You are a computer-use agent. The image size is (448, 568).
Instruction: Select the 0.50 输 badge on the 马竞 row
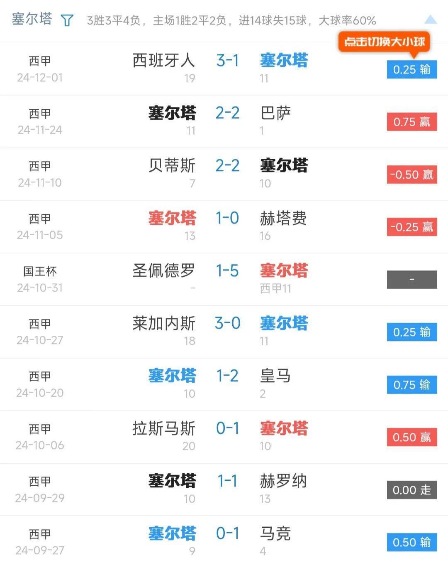coord(411,542)
